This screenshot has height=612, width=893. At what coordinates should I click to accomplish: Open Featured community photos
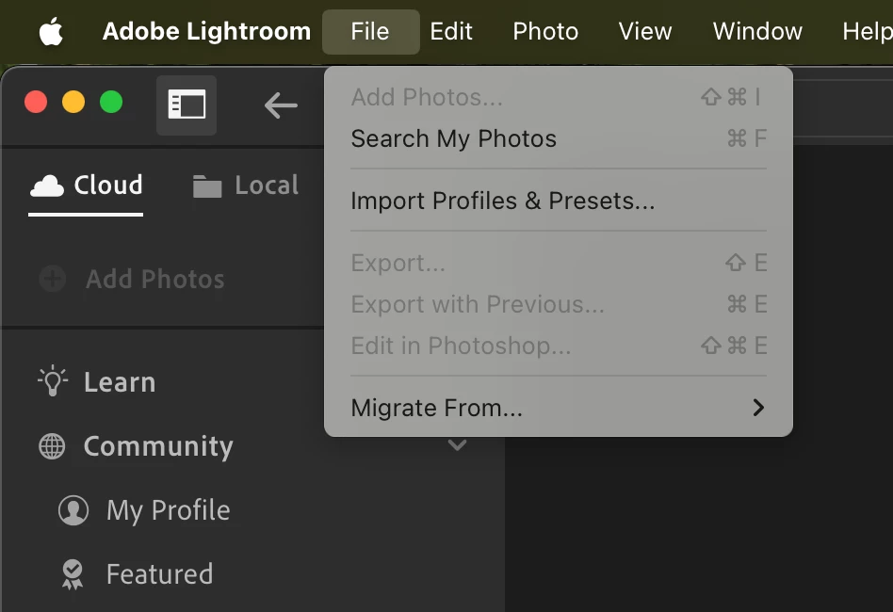[x=138, y=574]
